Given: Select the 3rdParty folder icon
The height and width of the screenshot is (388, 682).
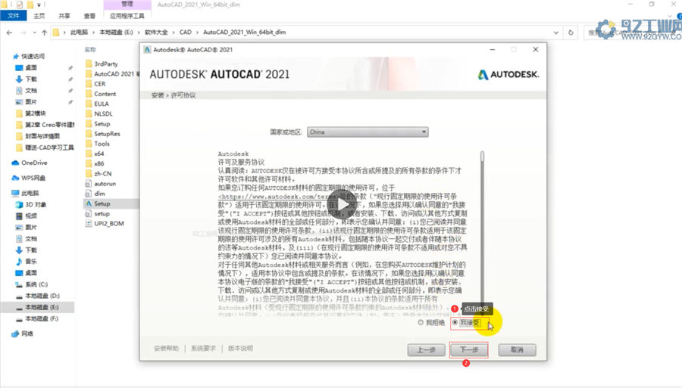Looking at the screenshot, I should 89,64.
